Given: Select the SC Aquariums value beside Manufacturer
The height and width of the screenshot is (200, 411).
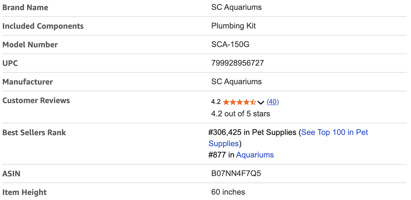Looking at the screenshot, I should (236, 82).
